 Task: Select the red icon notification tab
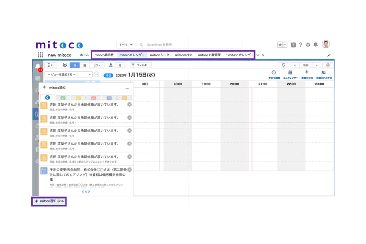[94, 98]
